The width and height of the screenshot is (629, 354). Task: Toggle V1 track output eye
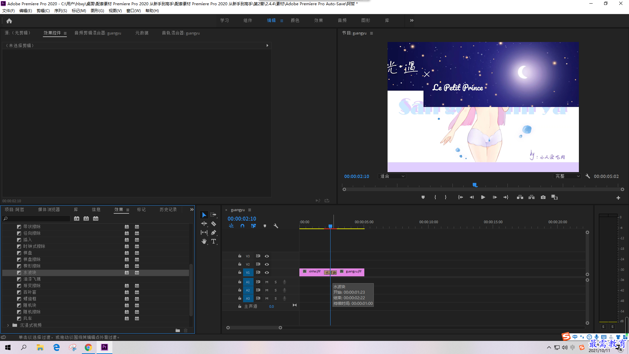[x=267, y=272]
